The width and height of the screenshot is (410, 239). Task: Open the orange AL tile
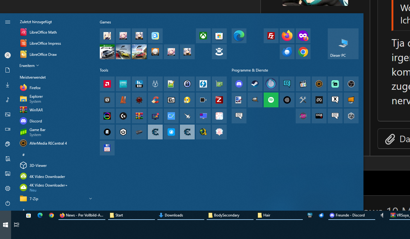[123, 100]
